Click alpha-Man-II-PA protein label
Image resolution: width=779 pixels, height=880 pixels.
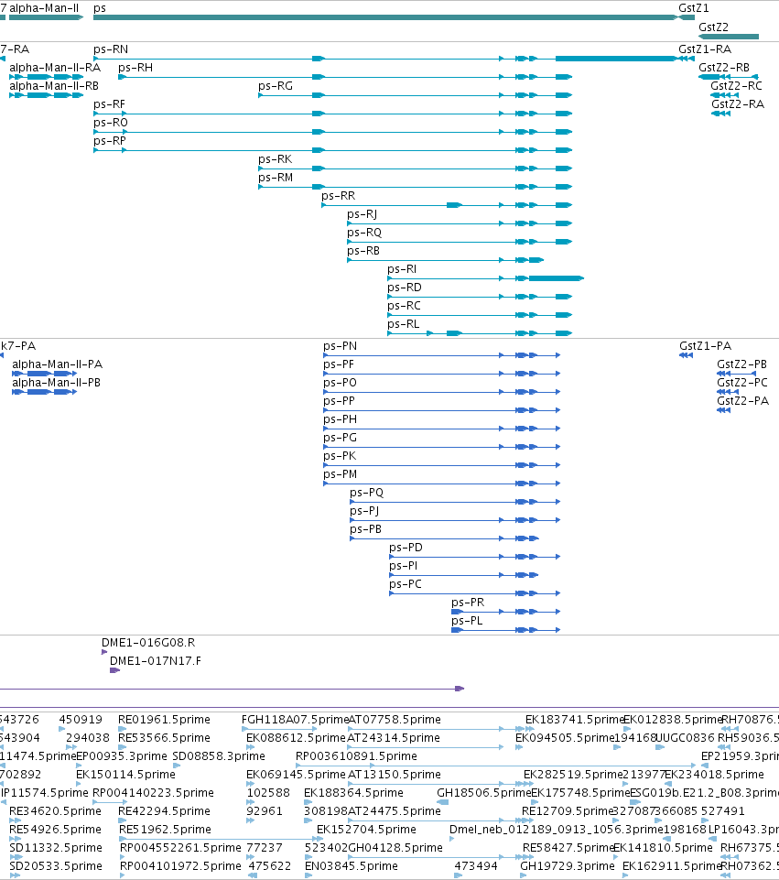tap(57, 364)
